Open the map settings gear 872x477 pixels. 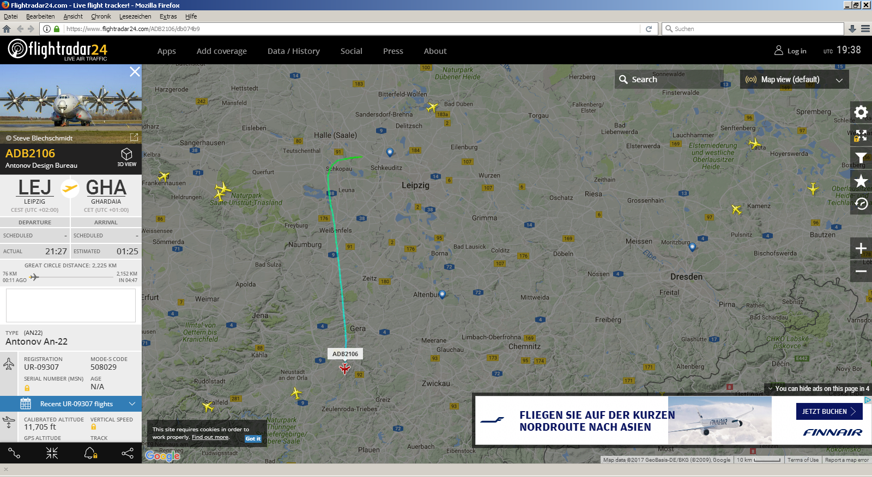coord(861,112)
